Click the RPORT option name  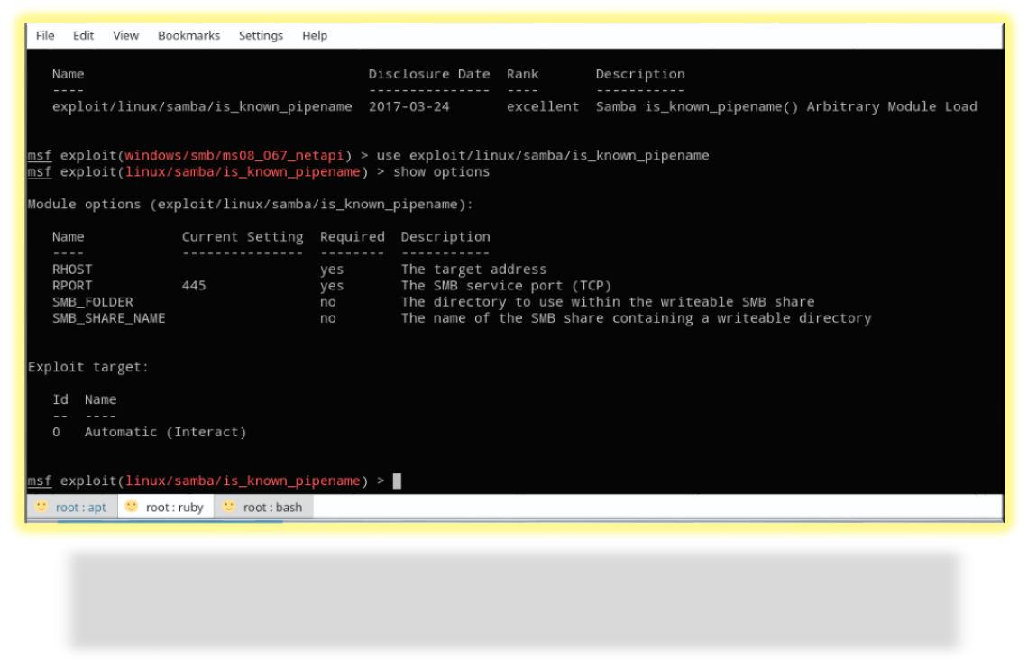pyautogui.click(x=72, y=286)
